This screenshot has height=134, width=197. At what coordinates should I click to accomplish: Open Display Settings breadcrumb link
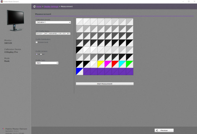click(51, 7)
